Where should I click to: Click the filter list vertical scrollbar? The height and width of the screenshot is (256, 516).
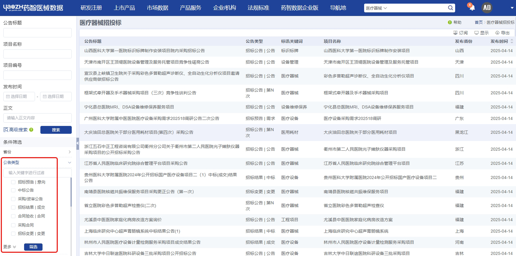coord(71,192)
